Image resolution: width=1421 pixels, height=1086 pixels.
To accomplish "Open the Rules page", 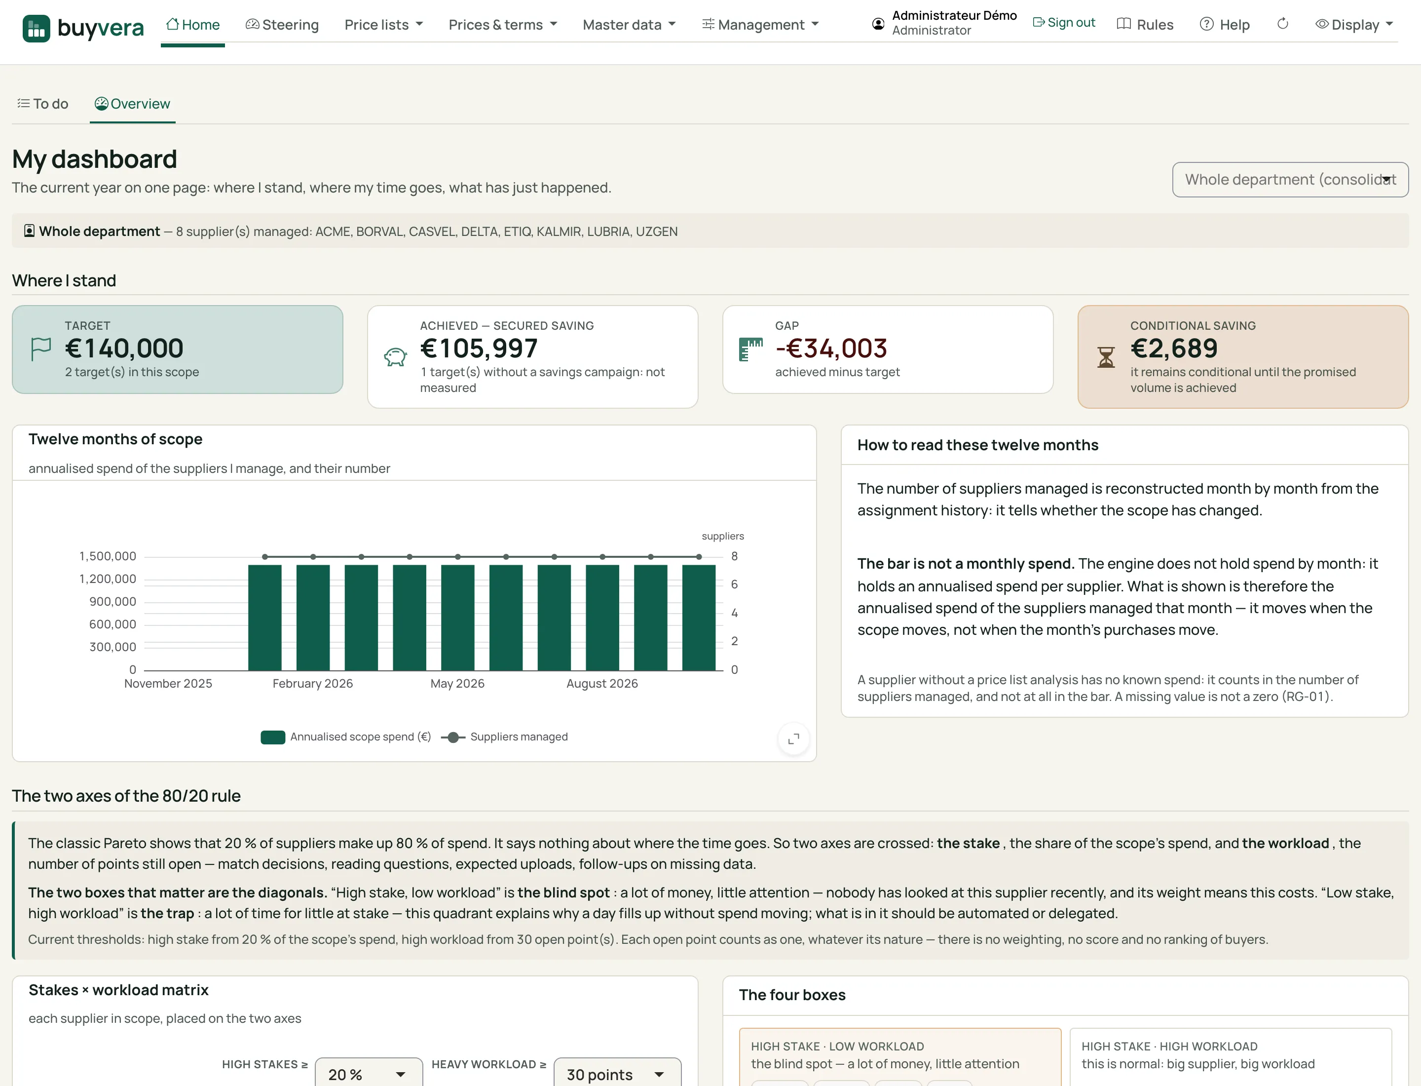I will [x=1145, y=25].
